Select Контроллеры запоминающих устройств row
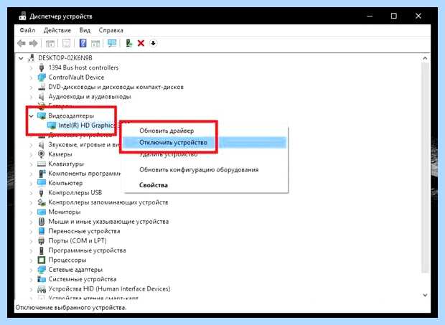The height and width of the screenshot is (325, 445). tap(108, 202)
